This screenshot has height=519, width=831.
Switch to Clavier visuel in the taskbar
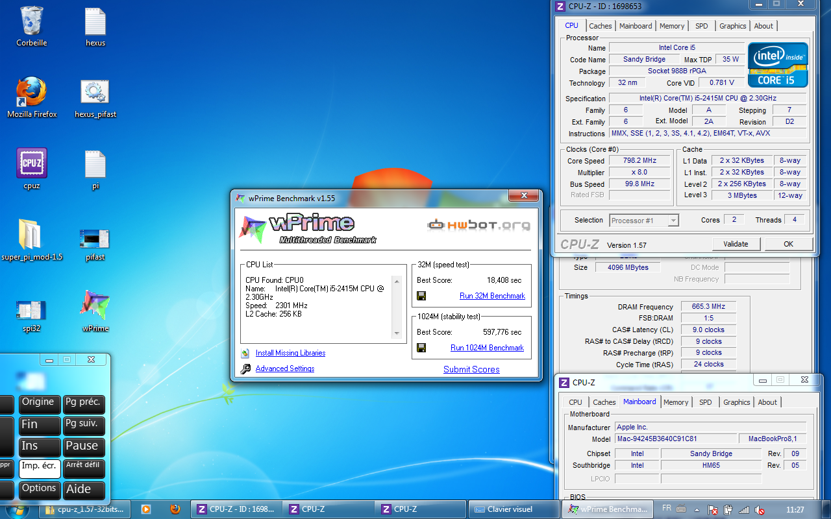tap(513, 509)
